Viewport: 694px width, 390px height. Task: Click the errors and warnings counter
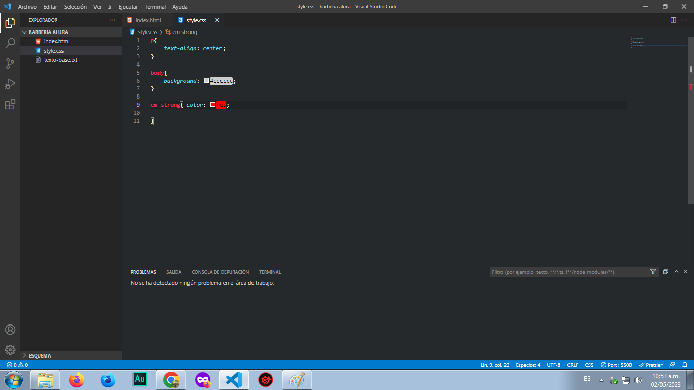pyautogui.click(x=17, y=365)
